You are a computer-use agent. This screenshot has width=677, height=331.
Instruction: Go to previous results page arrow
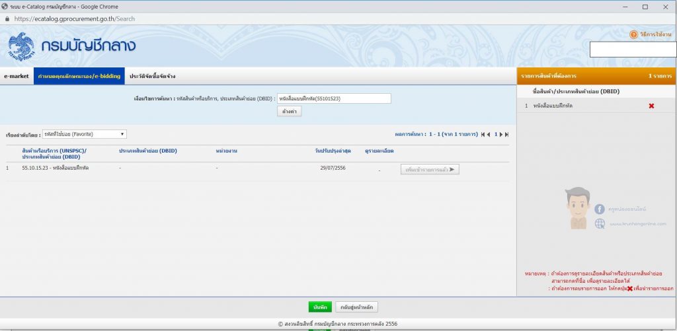point(489,134)
